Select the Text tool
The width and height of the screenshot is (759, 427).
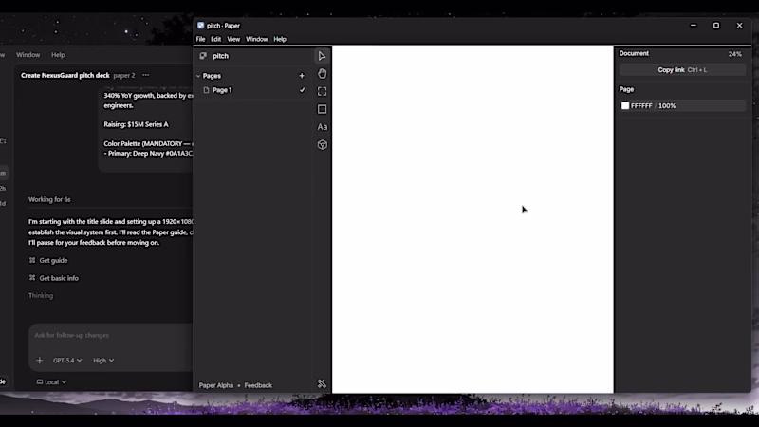click(x=322, y=127)
